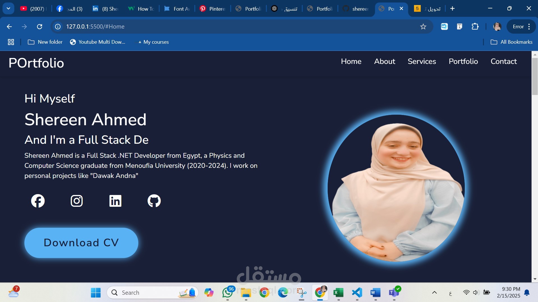This screenshot has height=302, width=538.
Task: View site information icon in address bar
Action: (x=58, y=27)
